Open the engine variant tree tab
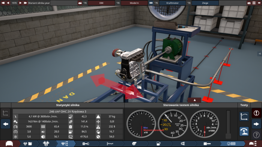 [65, 144]
